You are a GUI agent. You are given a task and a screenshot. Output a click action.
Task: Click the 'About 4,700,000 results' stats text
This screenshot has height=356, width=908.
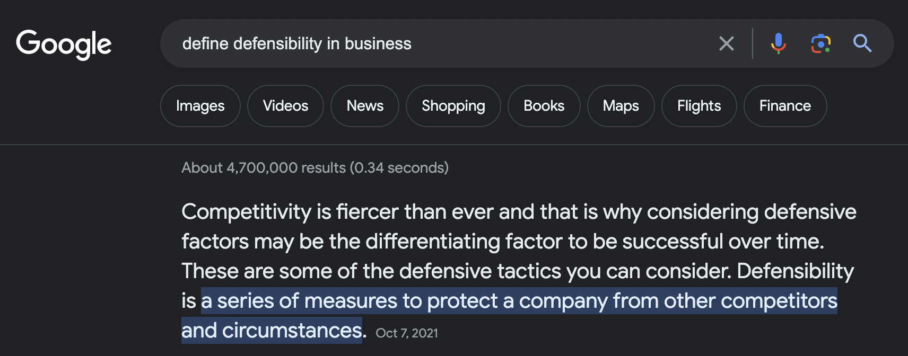click(315, 168)
